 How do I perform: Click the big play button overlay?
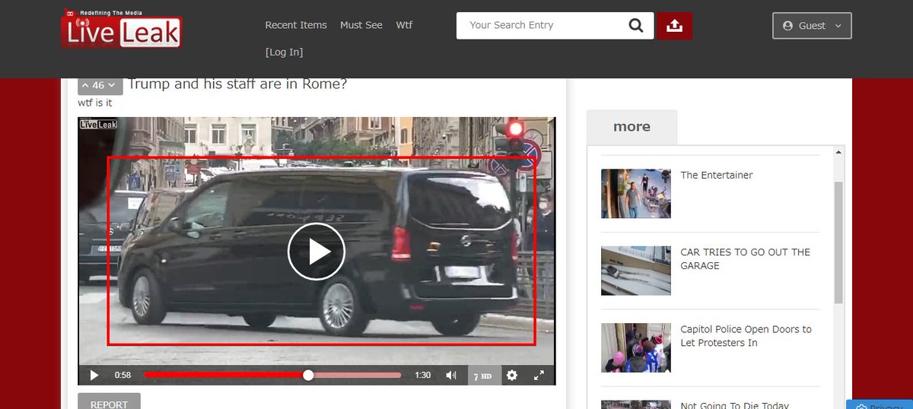317,251
